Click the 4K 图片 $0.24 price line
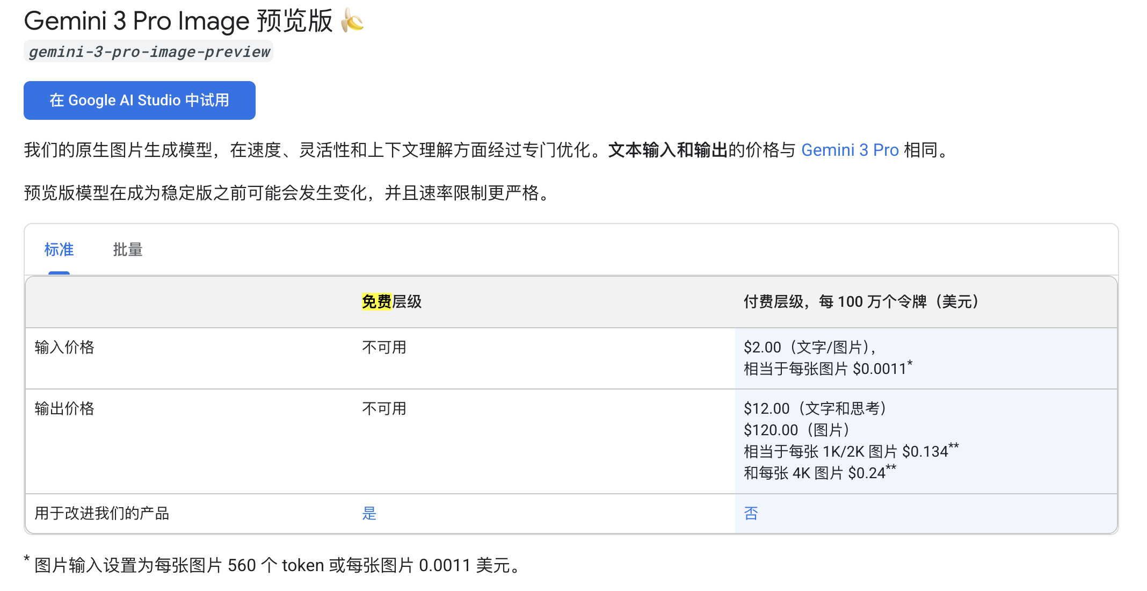Image resolution: width=1147 pixels, height=591 pixels. (x=820, y=473)
